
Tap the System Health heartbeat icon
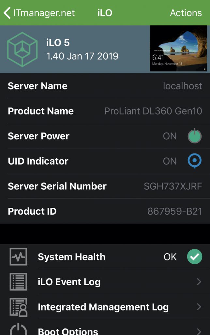pos(18,256)
